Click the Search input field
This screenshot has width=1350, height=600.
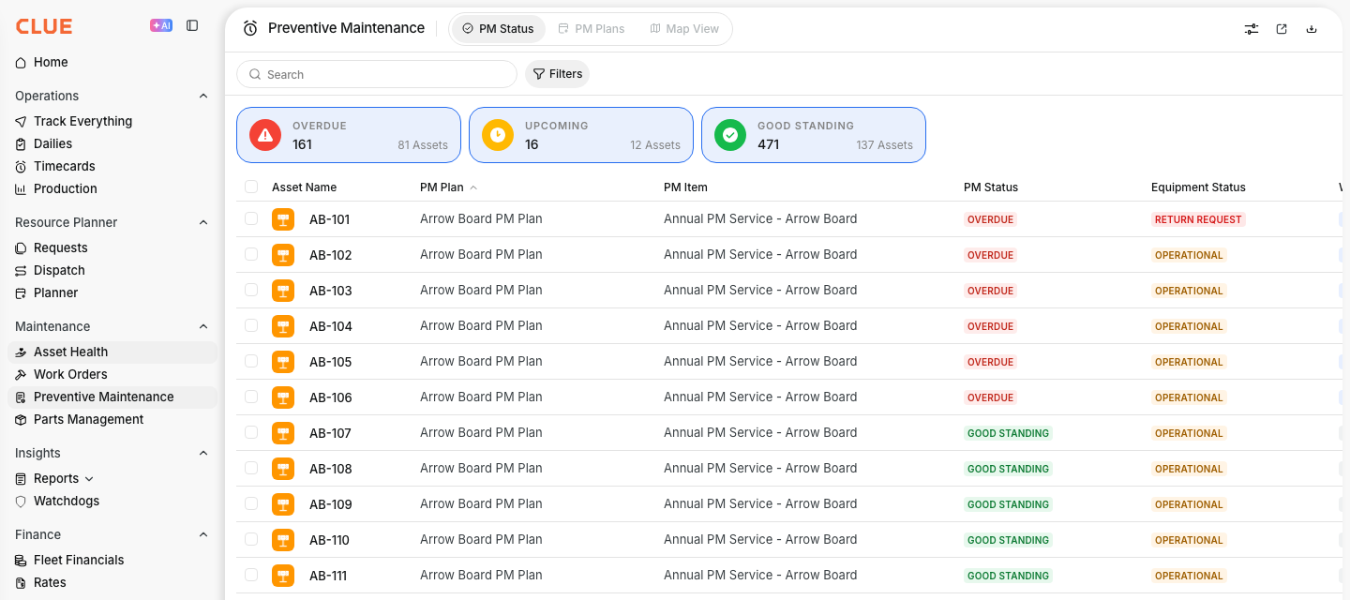pyautogui.click(x=377, y=74)
